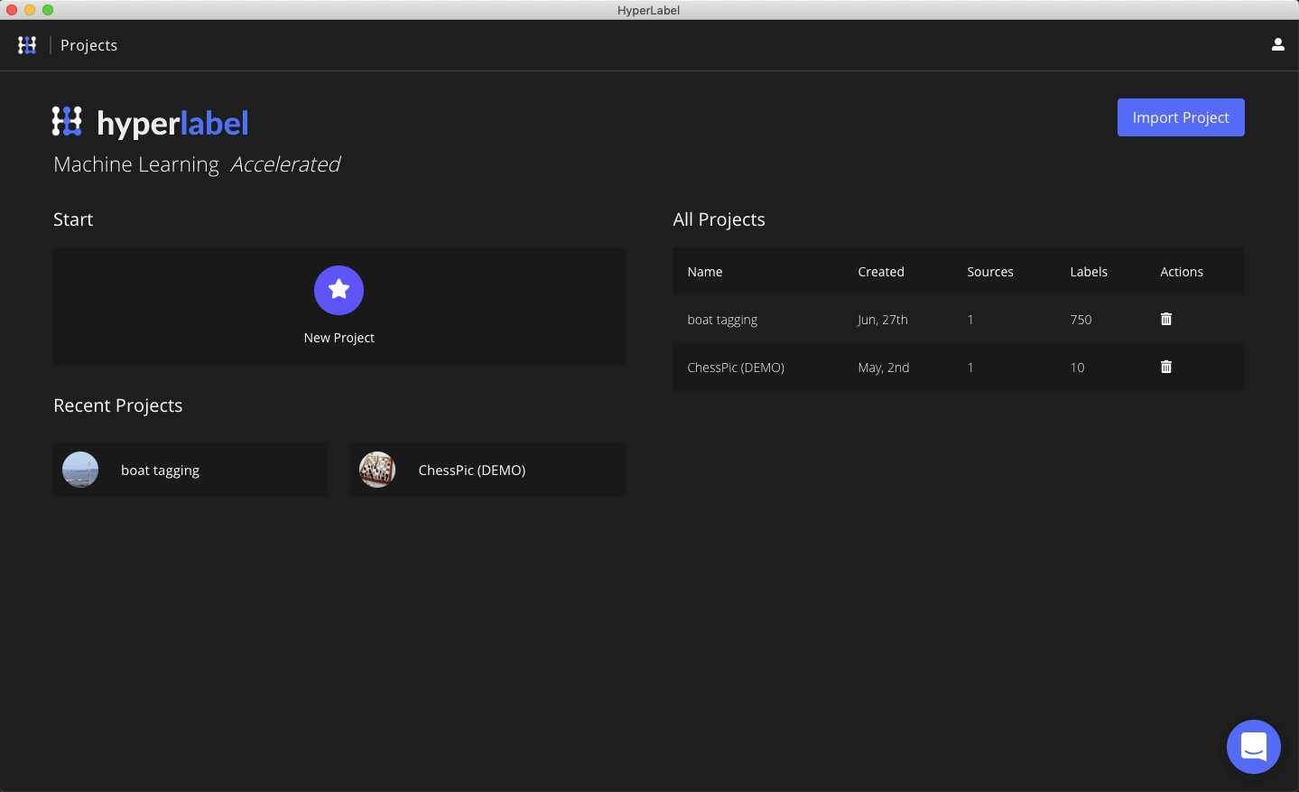Open ChessPic thumbnail in Recent Projects

tap(377, 470)
